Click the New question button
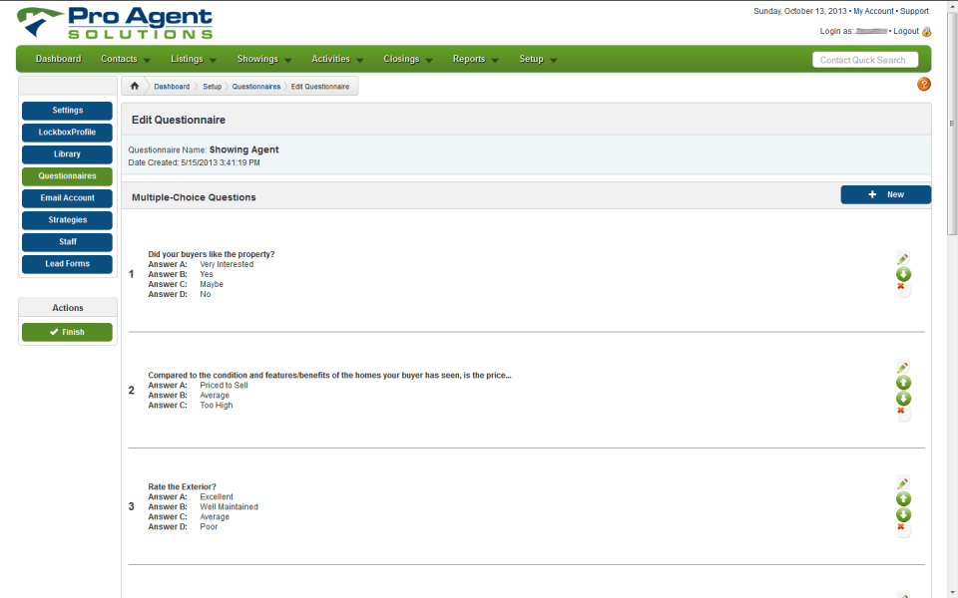958x598 pixels. 885,194
